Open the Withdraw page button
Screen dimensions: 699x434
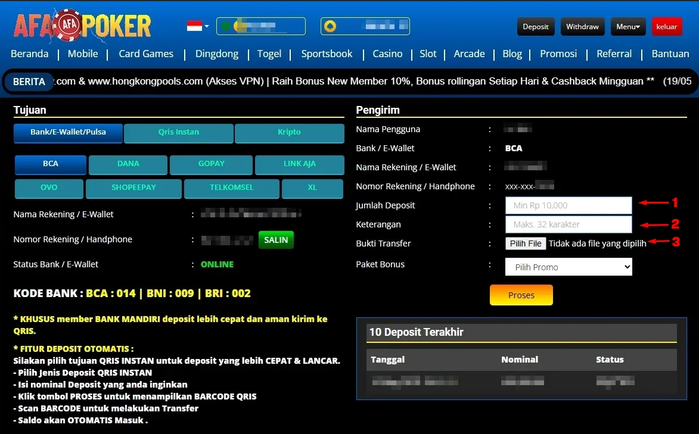582,27
